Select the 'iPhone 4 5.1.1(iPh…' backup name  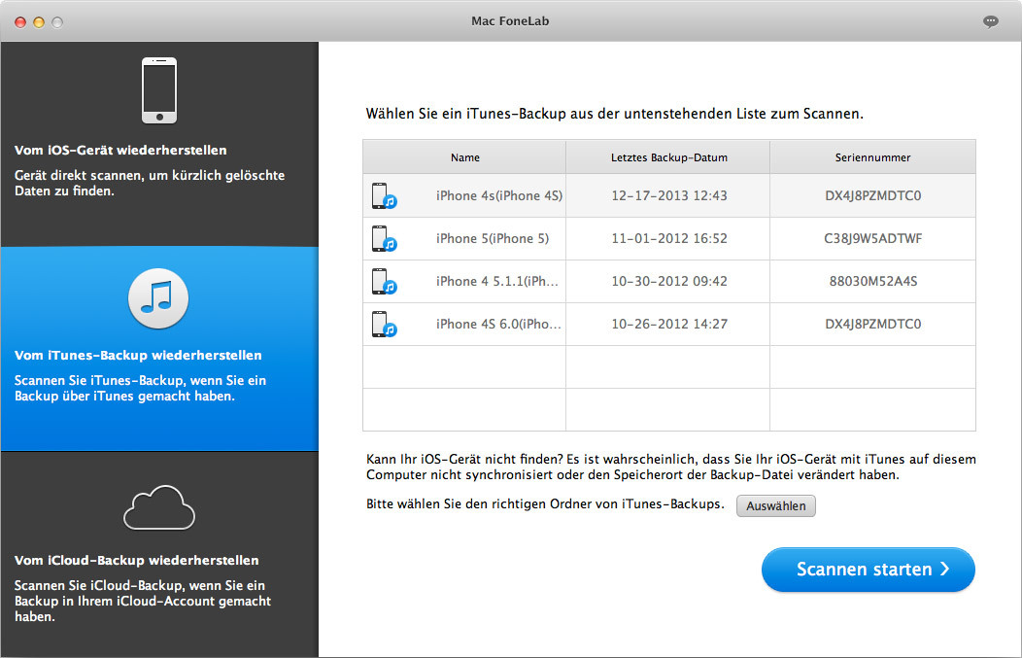pyautogui.click(x=496, y=281)
